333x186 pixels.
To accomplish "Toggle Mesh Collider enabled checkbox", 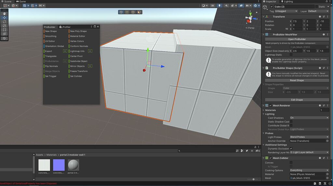I will 271,158.
